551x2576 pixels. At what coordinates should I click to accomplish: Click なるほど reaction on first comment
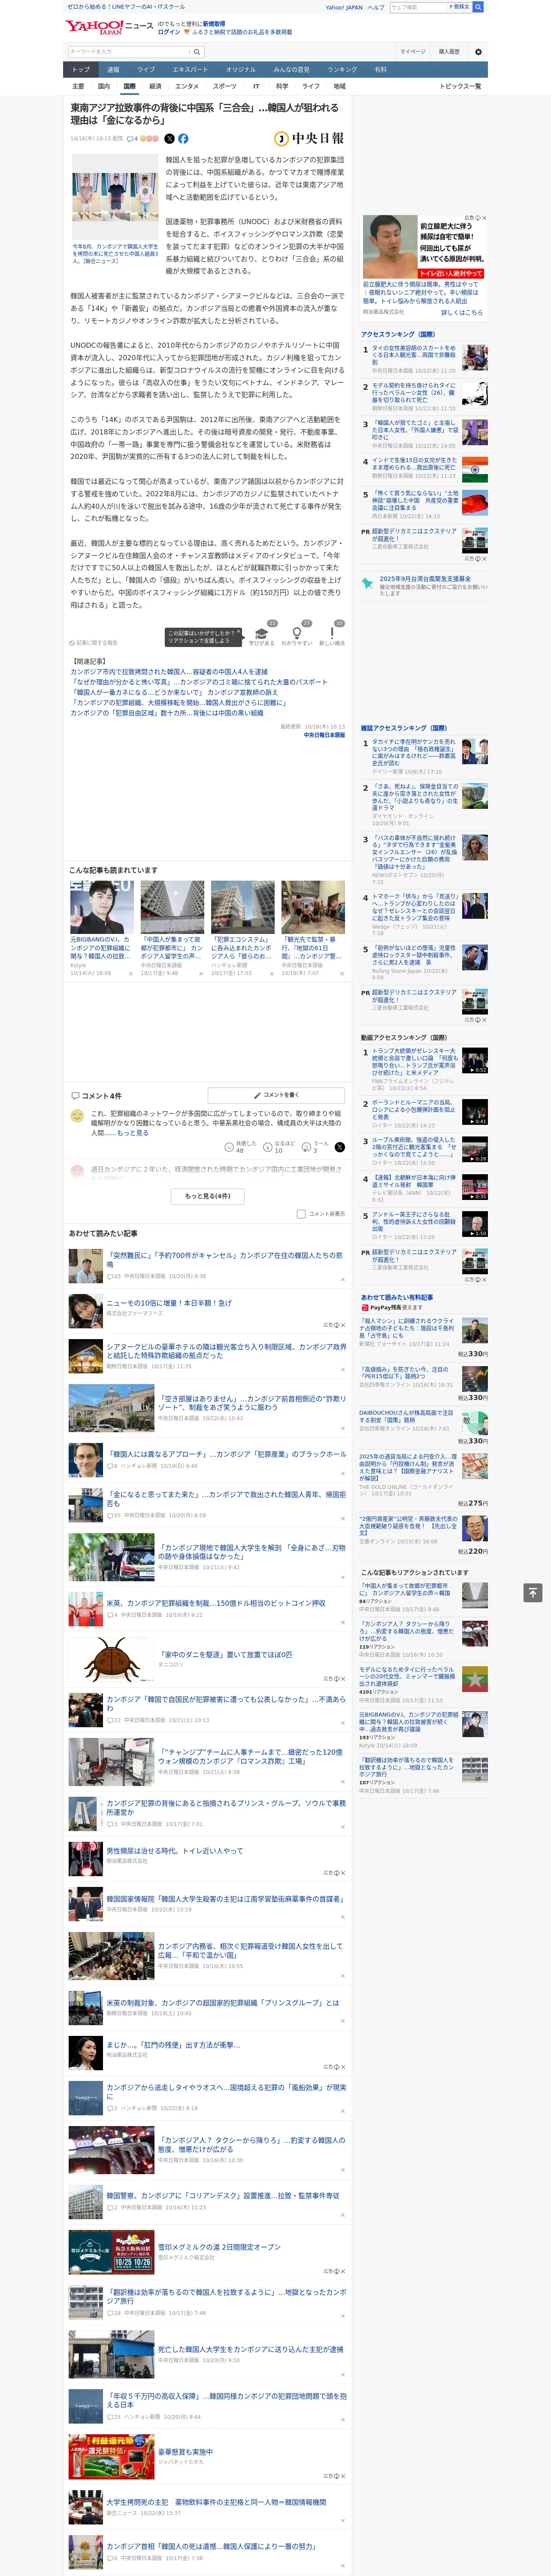point(280,1147)
